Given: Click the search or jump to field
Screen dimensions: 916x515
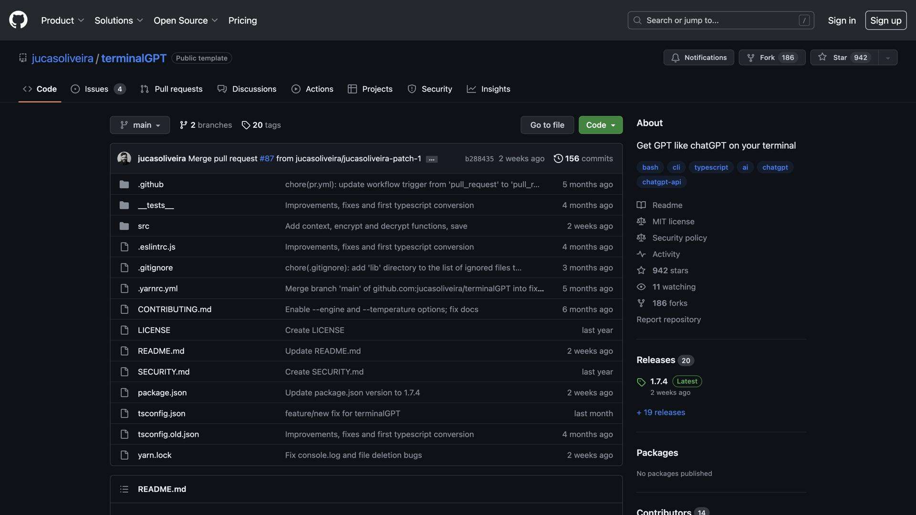Looking at the screenshot, I should (716, 20).
